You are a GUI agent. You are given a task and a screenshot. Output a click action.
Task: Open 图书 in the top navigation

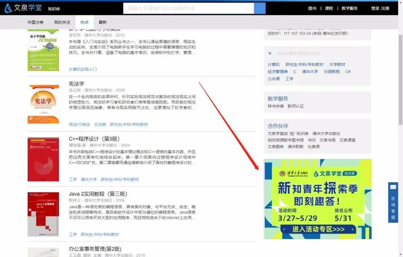pyautogui.click(x=312, y=8)
